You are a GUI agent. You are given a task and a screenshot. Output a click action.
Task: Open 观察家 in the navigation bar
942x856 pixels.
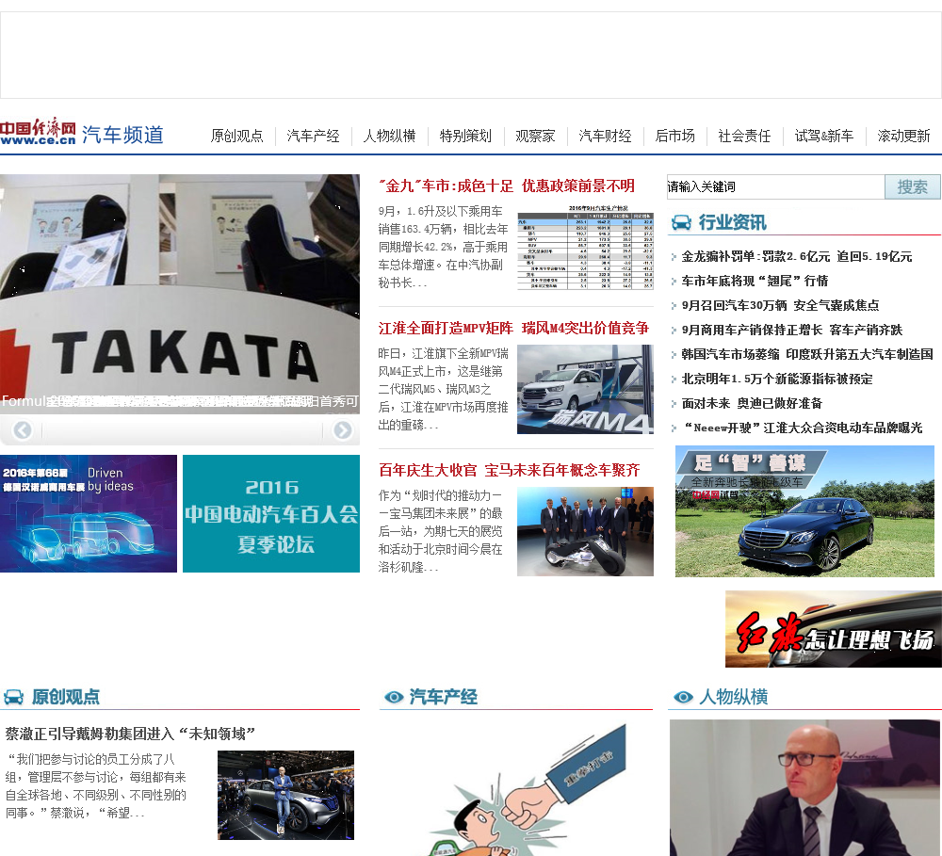click(x=535, y=136)
